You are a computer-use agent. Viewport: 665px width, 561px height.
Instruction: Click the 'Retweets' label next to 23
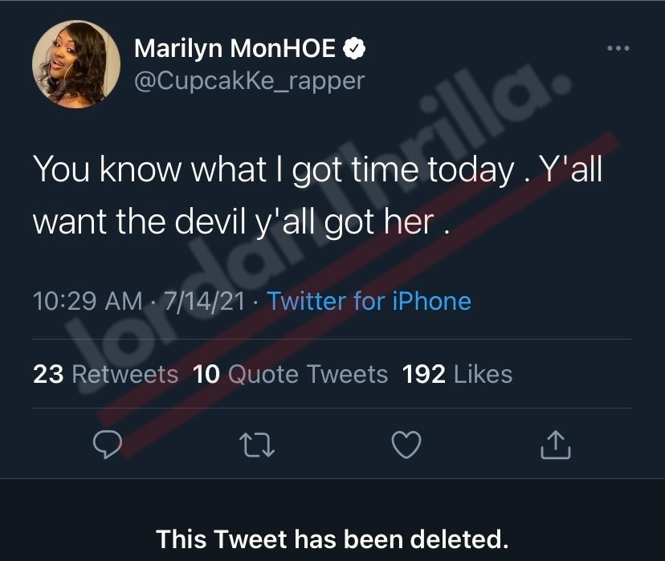tap(125, 375)
